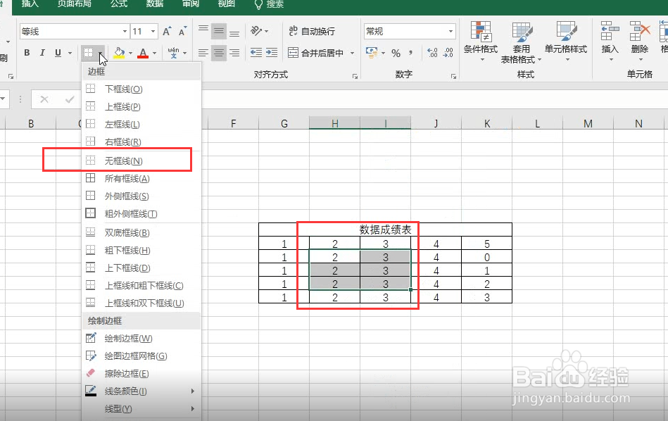Toggle bold formatting button
Viewport: 668px width, 421px height.
tap(27, 53)
